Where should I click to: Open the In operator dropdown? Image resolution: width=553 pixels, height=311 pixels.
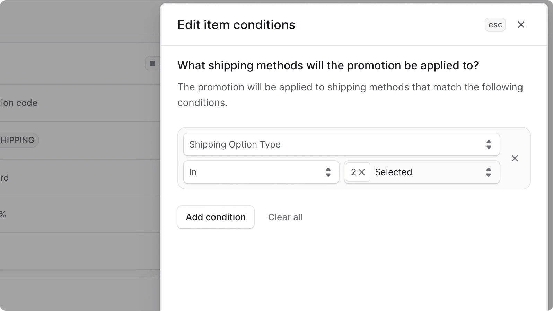pos(261,172)
